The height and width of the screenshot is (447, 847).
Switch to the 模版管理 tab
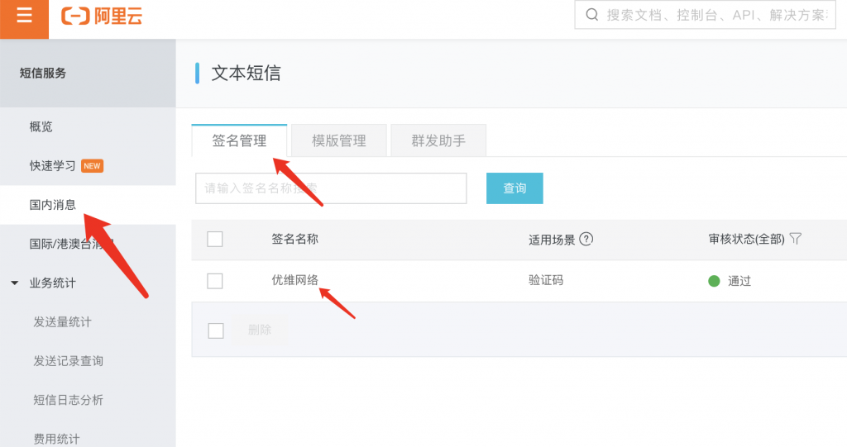pyautogui.click(x=338, y=140)
